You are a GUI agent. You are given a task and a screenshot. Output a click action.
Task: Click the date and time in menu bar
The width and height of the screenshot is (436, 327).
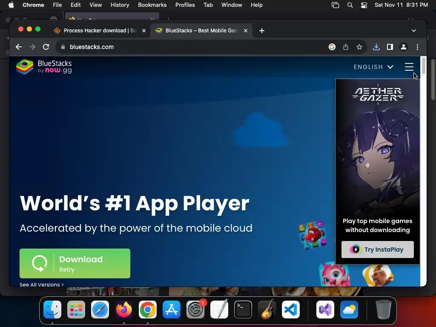coord(401,5)
